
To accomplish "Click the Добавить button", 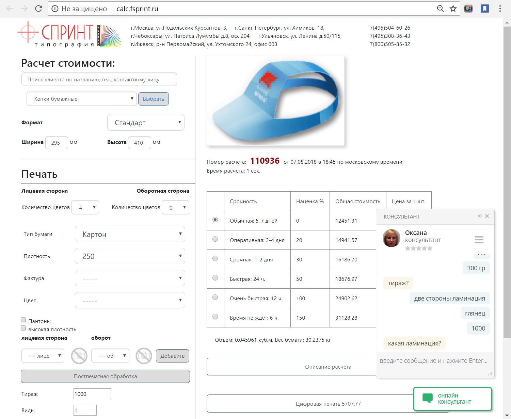I will click(x=173, y=356).
